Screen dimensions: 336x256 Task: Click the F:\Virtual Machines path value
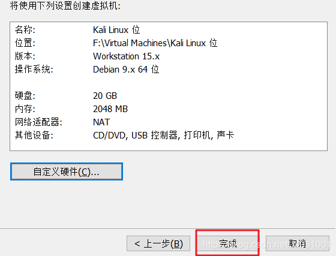pos(155,43)
